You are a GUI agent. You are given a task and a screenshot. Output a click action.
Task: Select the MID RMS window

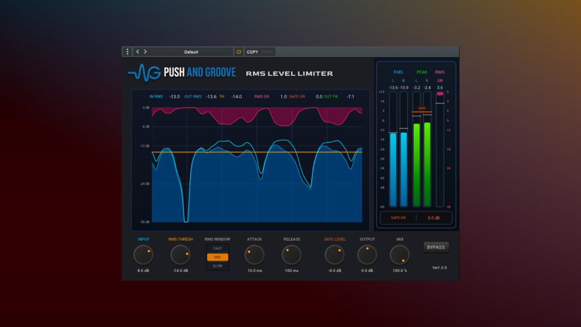pos(217,257)
